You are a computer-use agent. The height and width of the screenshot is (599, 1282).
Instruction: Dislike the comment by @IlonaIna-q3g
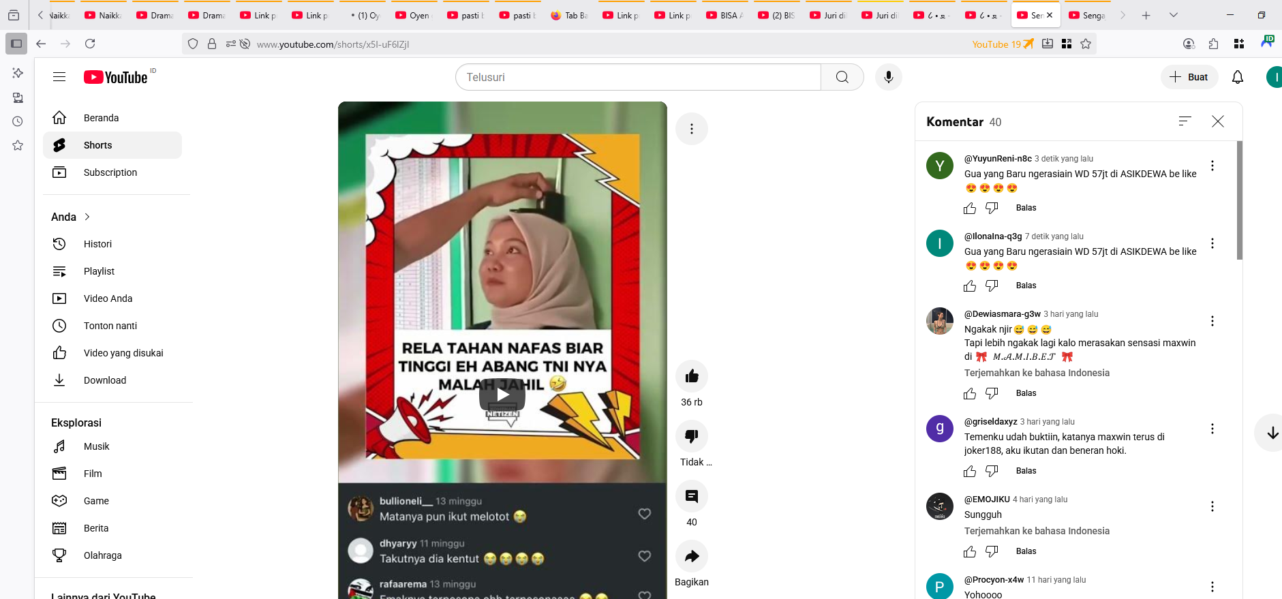pyautogui.click(x=992, y=286)
